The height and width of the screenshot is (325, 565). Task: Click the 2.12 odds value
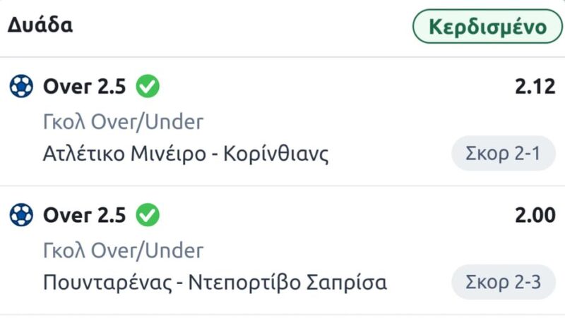point(535,87)
